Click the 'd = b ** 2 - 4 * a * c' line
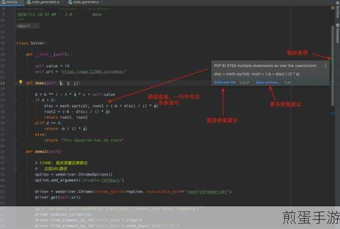 coord(75,95)
